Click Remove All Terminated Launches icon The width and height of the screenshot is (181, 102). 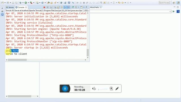(x=51, y=7)
